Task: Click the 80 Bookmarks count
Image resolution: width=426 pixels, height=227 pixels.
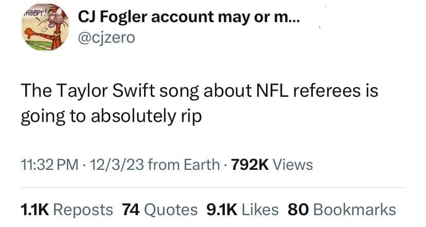Action: [342, 209]
